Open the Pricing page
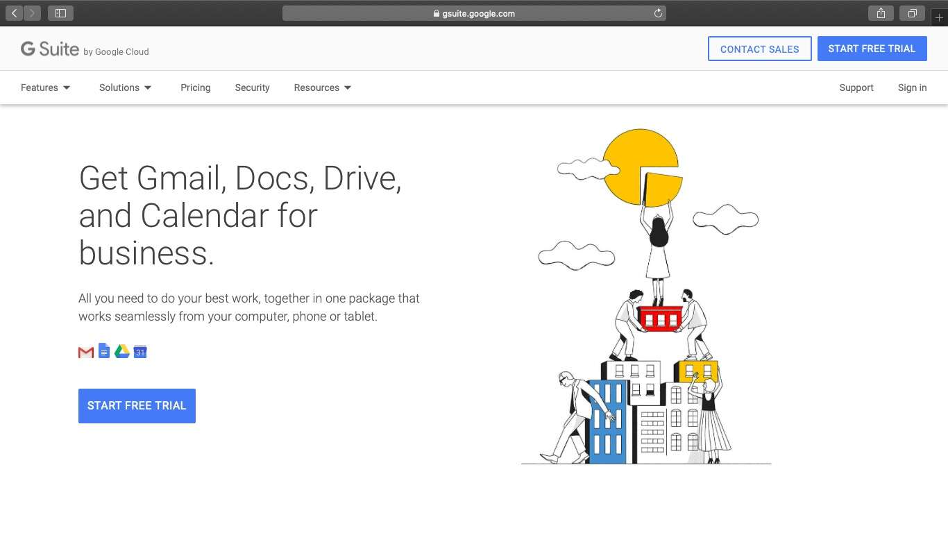Viewport: 948px width, 533px height. coord(195,87)
